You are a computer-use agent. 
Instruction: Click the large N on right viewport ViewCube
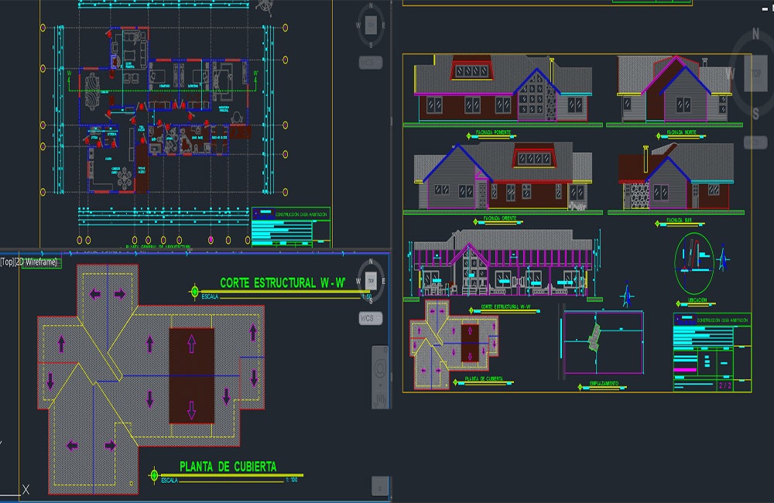(755, 34)
